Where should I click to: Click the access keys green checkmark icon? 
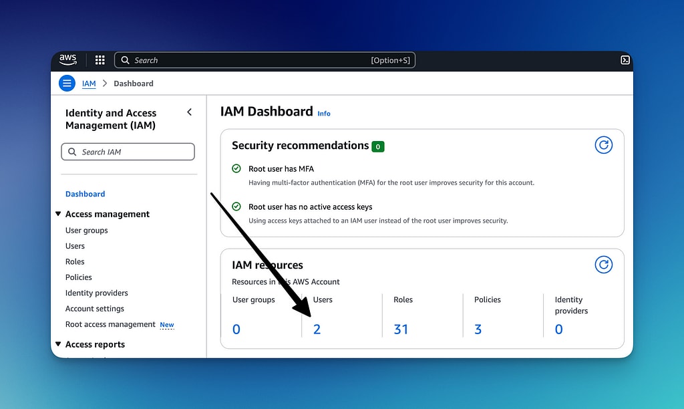tap(236, 207)
